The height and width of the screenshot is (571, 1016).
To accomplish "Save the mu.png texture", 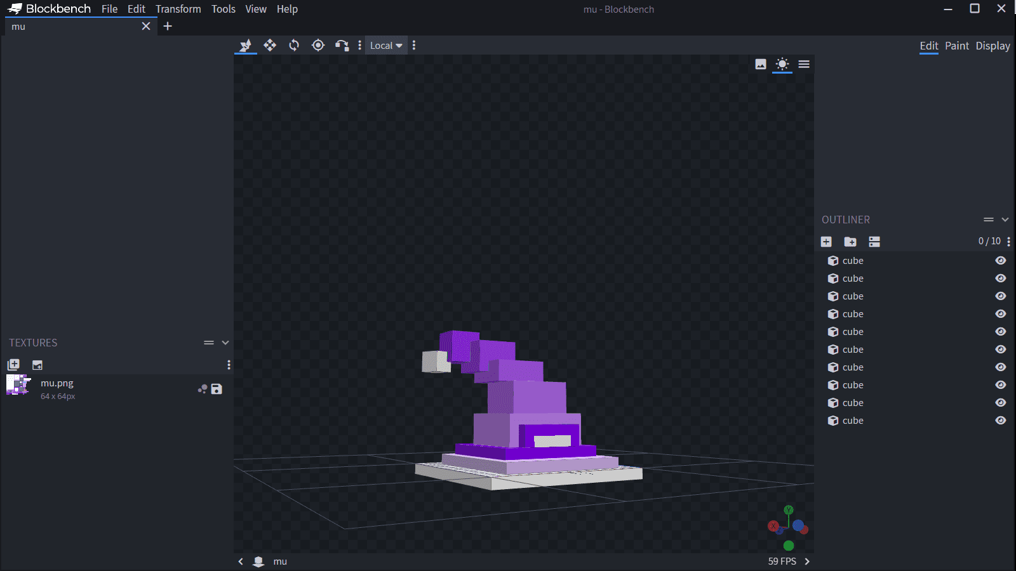I will pyautogui.click(x=217, y=389).
